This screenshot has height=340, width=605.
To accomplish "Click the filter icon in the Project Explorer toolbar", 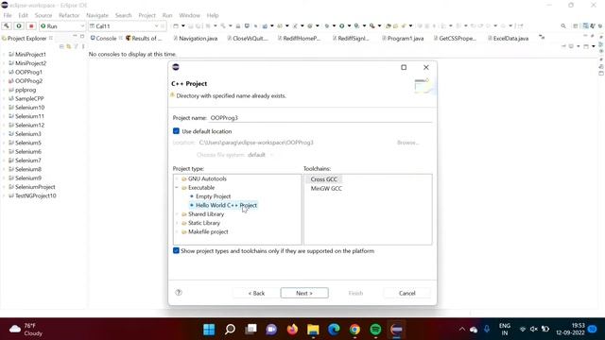I will (76, 46).
